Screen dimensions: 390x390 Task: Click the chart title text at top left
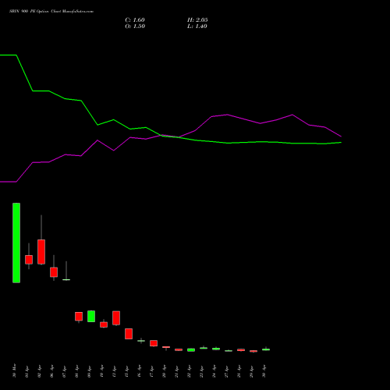tap(51, 12)
